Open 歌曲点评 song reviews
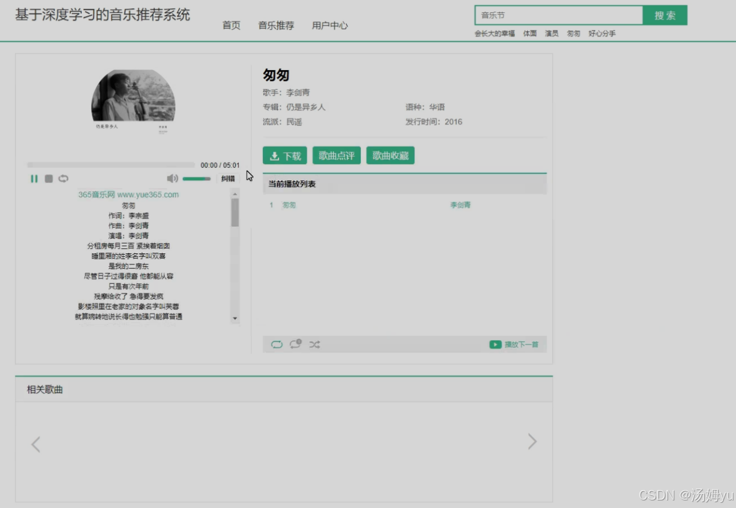Image resolution: width=736 pixels, height=508 pixels. click(336, 155)
